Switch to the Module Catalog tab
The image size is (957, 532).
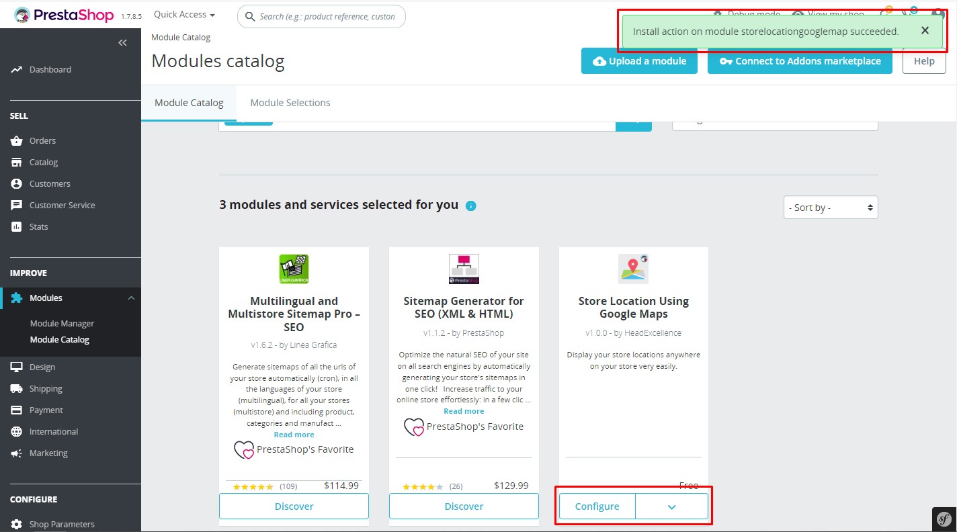[x=189, y=103]
